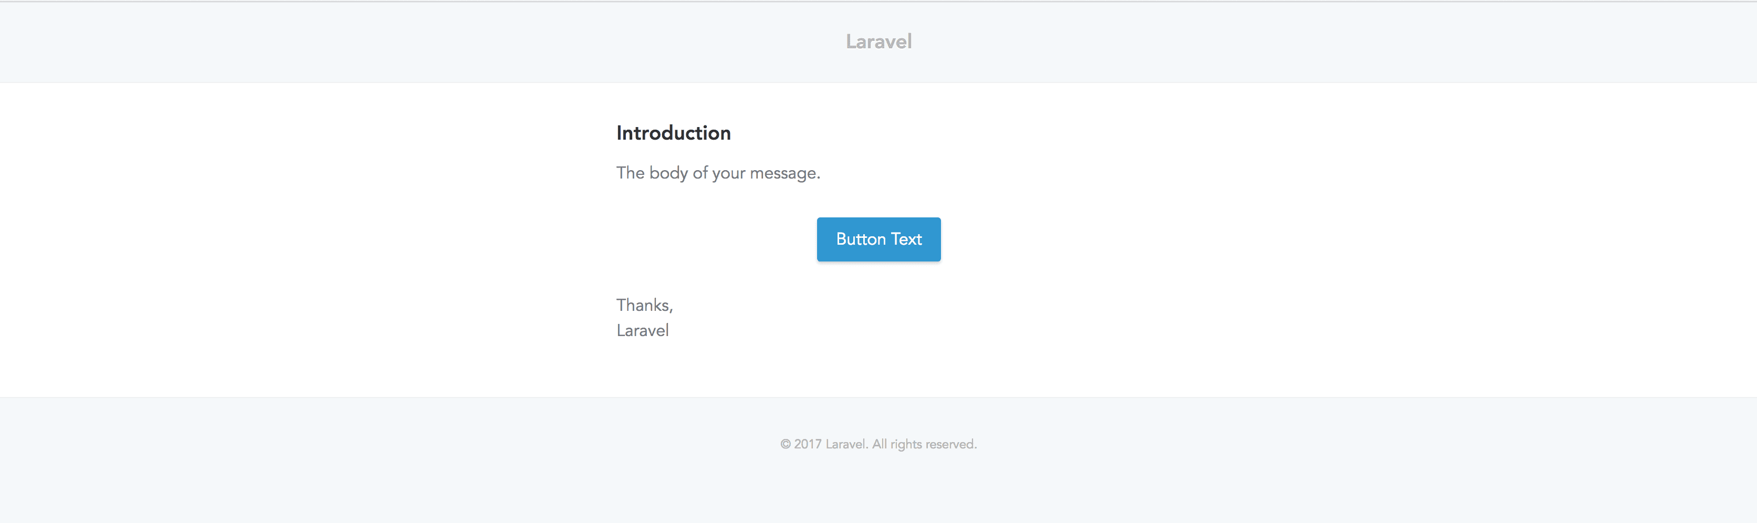Select the Introduction heading
The width and height of the screenshot is (1757, 523).
click(x=673, y=132)
